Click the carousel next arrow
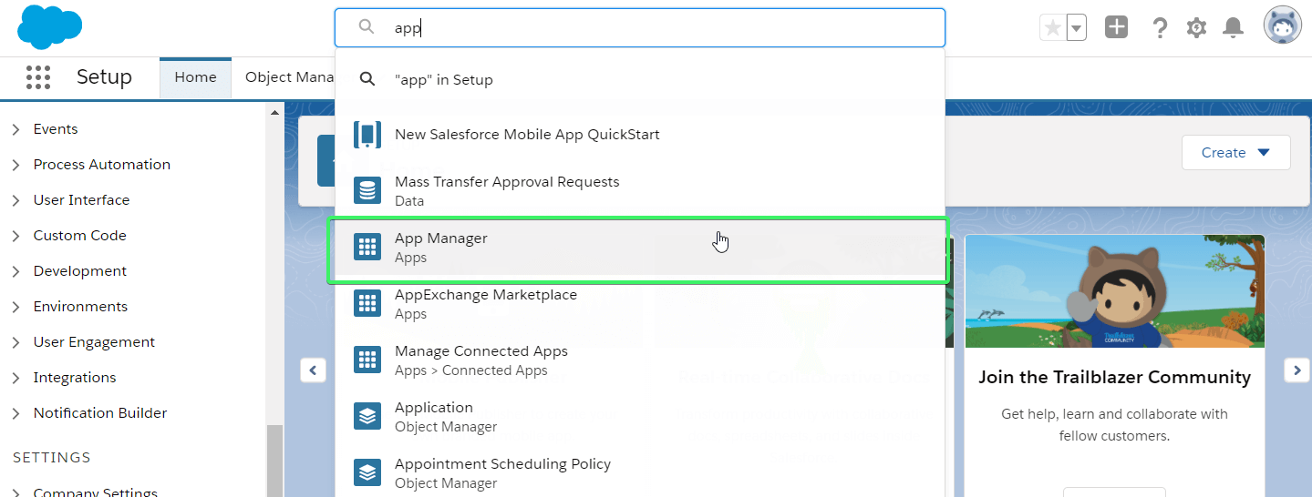 click(1297, 370)
